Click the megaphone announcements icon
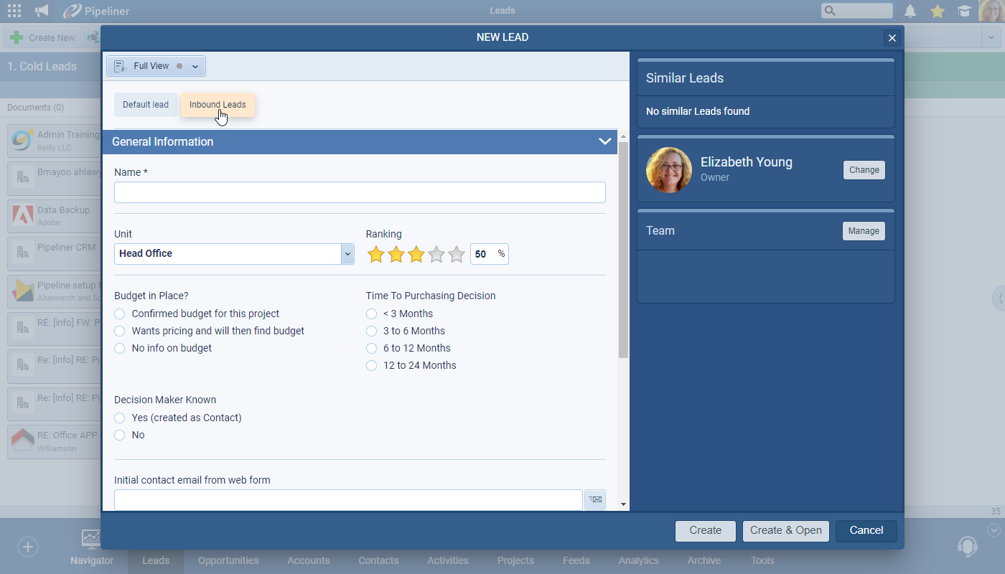The image size is (1005, 574). click(42, 11)
